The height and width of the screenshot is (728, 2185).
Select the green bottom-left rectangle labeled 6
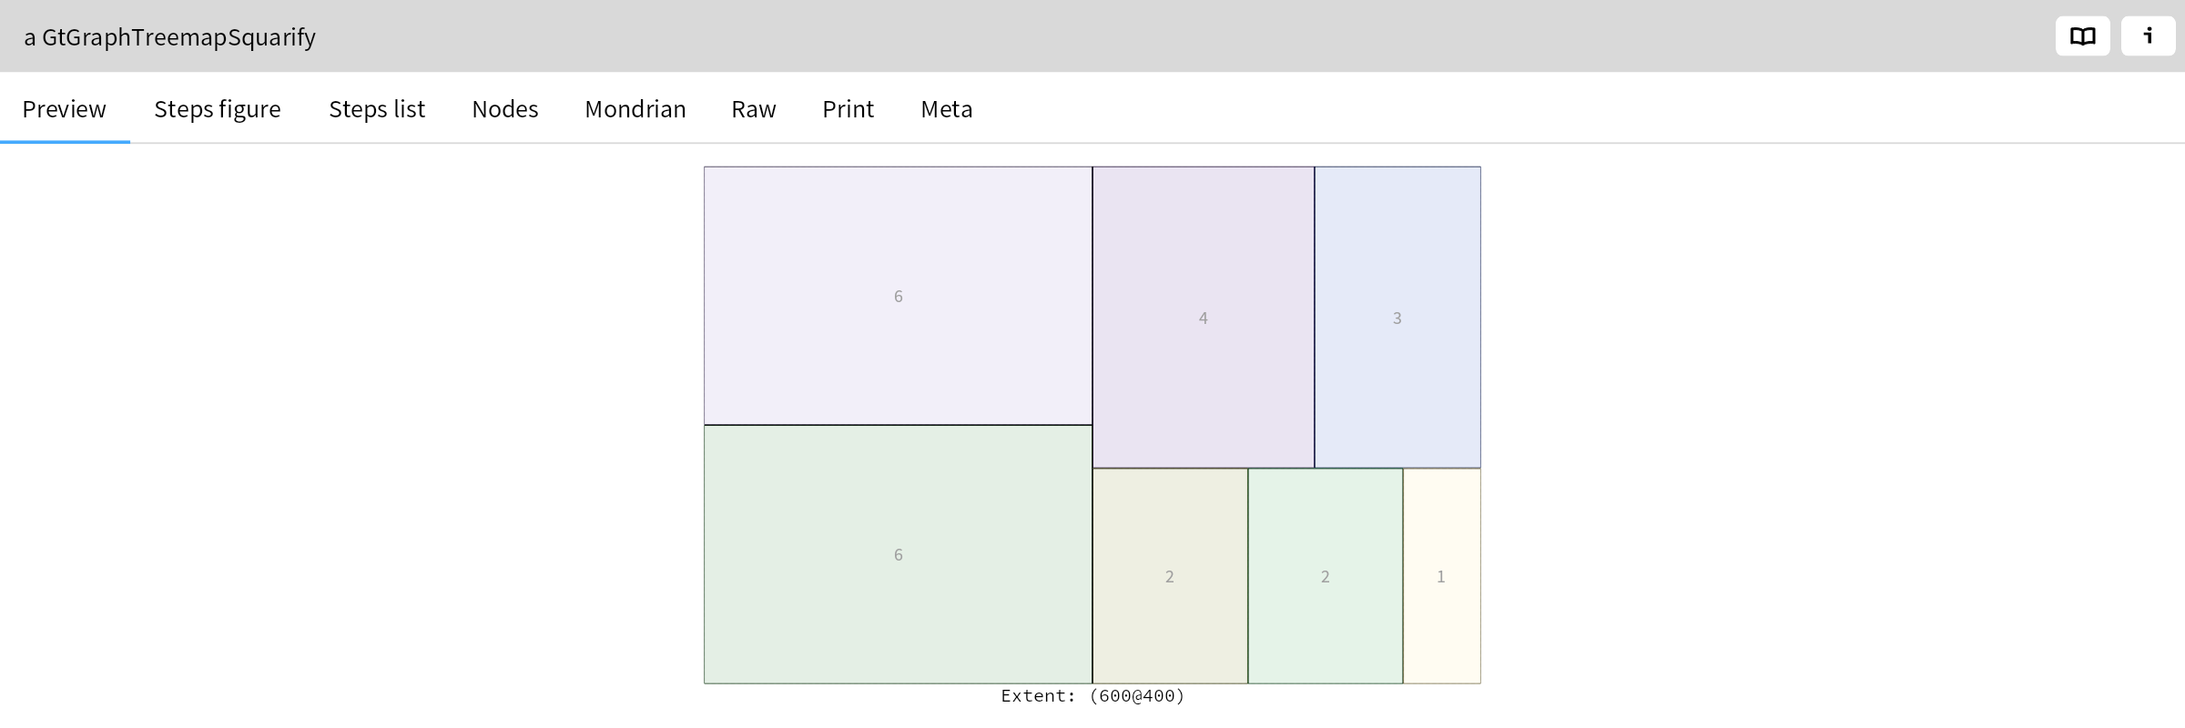(898, 601)
